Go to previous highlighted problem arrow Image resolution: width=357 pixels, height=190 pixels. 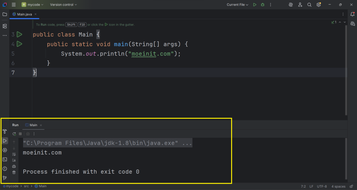[x=340, y=22]
